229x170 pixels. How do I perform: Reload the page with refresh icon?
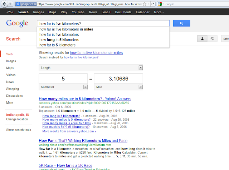point(153,4)
